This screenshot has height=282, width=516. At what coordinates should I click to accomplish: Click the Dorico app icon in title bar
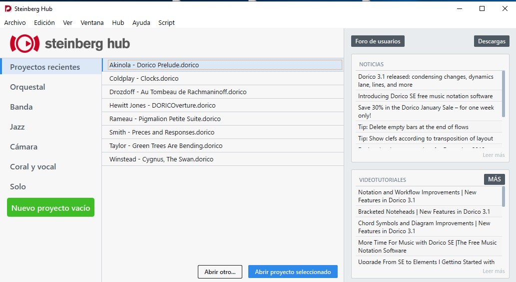tap(8, 9)
